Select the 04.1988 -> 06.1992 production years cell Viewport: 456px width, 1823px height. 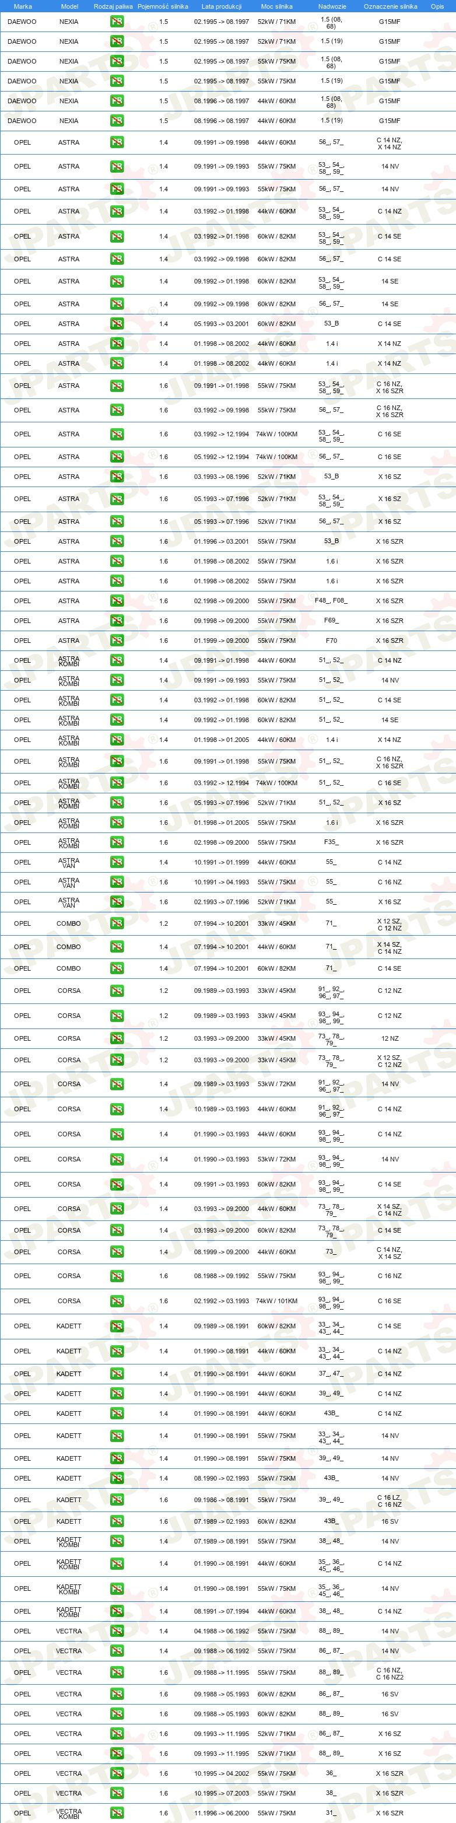[221, 1631]
